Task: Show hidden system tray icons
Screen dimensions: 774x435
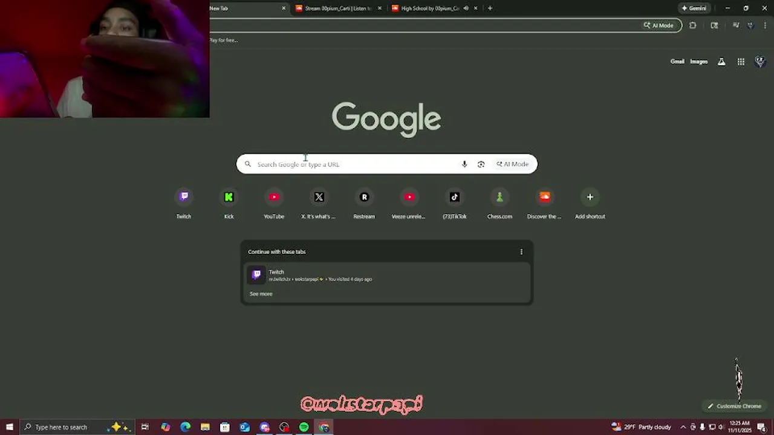Action: (683, 427)
